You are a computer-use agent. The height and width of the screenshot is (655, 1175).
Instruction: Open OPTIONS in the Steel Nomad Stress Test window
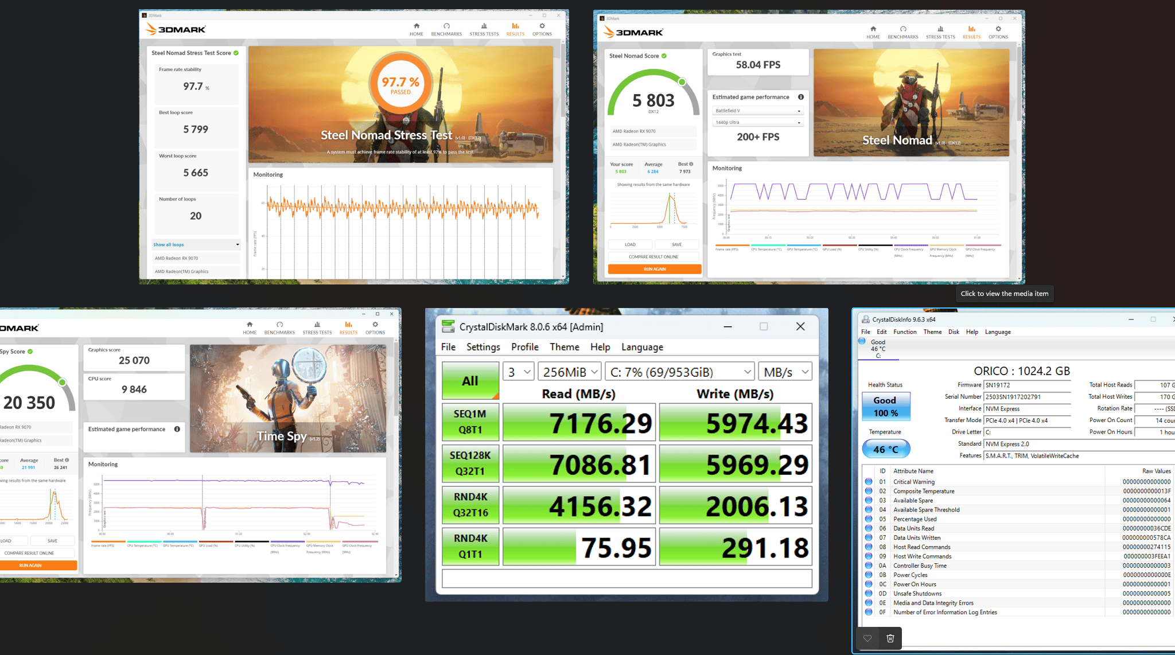pos(542,29)
